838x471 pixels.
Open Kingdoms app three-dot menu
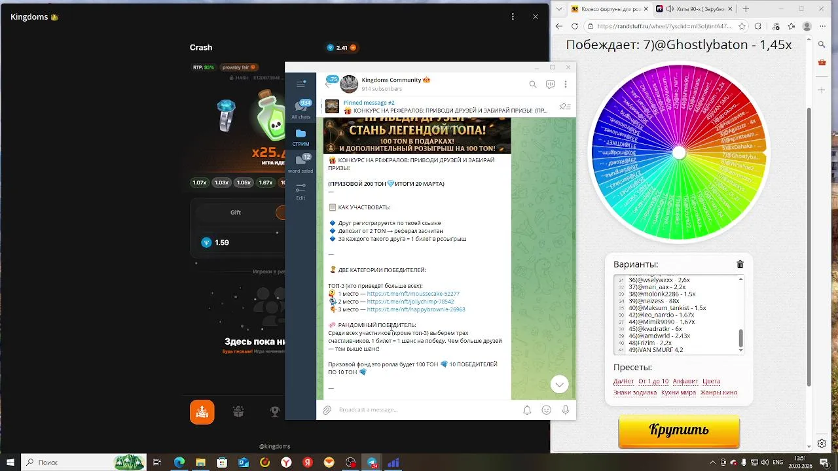[x=513, y=16]
